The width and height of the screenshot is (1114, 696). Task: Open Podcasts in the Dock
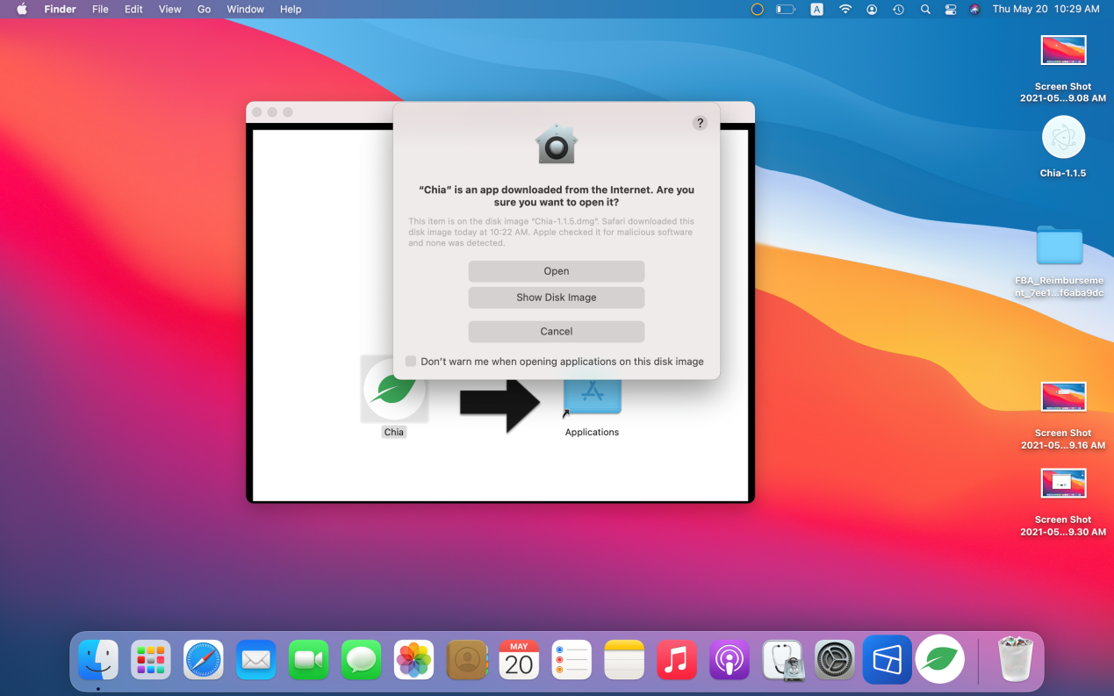[x=729, y=660]
